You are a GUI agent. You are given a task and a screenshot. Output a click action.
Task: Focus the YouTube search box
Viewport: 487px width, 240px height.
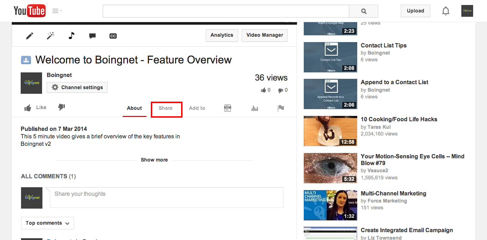226,11
